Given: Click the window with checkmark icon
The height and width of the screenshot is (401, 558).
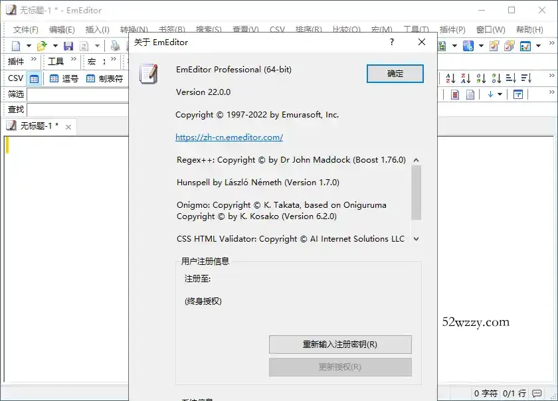Looking at the screenshot, I should click(x=525, y=46).
